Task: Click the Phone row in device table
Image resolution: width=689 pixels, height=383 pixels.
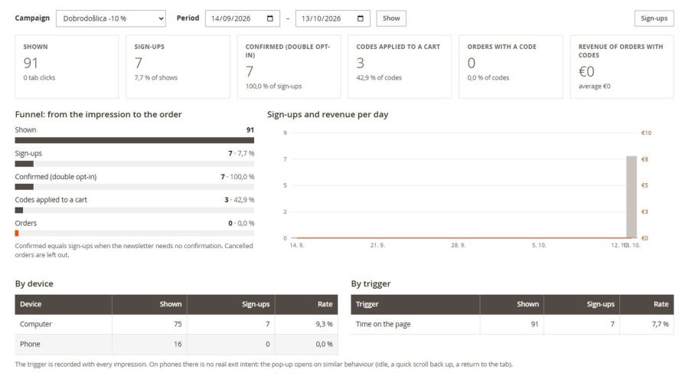Action: click(x=176, y=344)
